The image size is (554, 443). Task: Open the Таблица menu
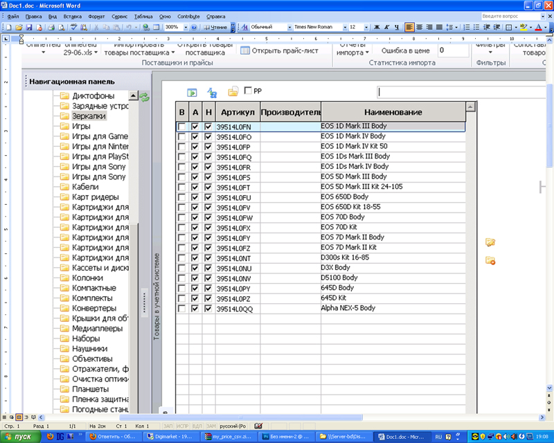(143, 16)
